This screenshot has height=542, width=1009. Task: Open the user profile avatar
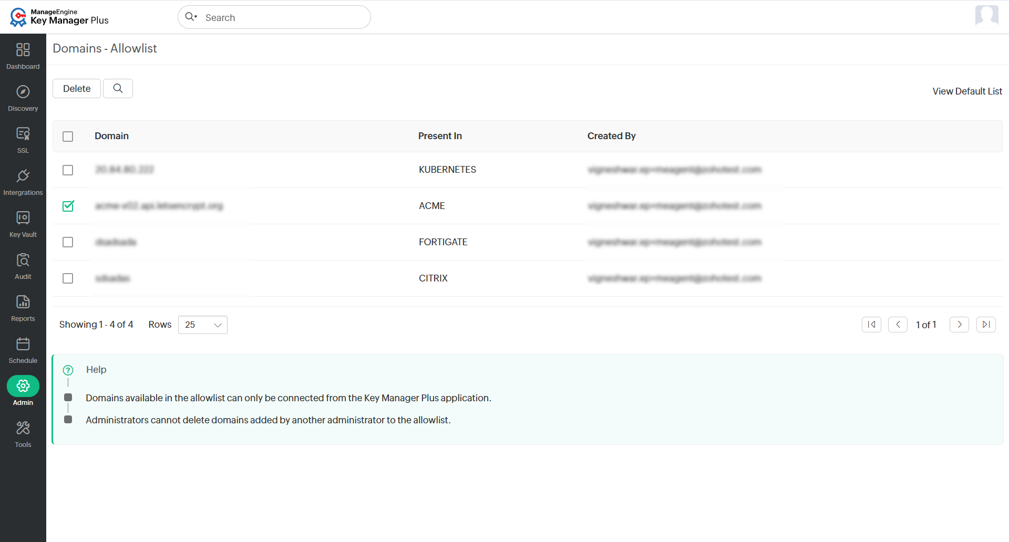point(986,16)
